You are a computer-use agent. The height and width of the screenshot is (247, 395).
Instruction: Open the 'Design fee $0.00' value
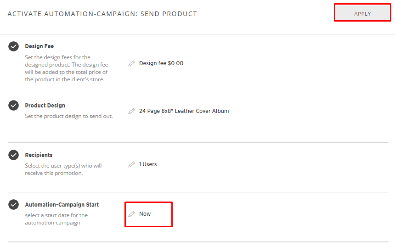click(161, 63)
